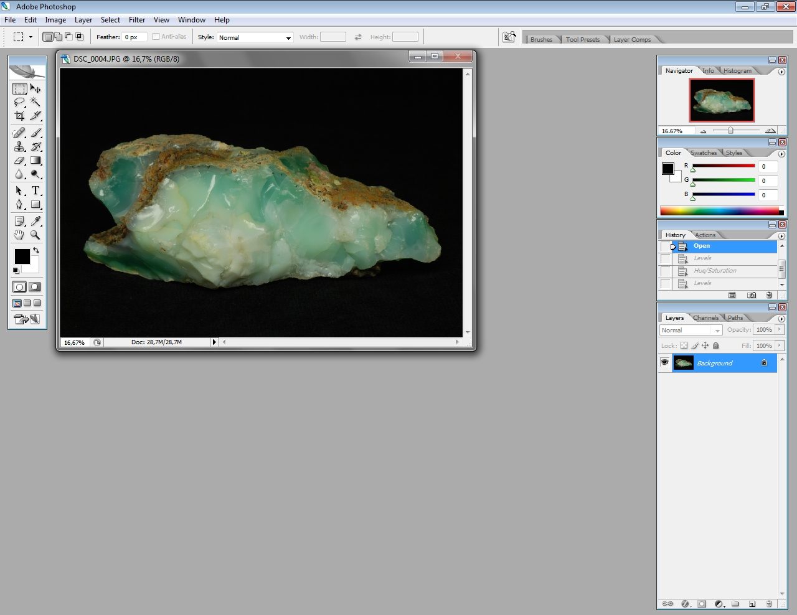Screen dimensions: 797x615
Task: Select the Path Selection tool
Action: (19, 190)
